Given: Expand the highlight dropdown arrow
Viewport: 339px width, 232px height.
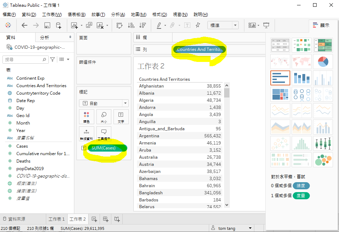Looking at the screenshot, I should [165, 26].
